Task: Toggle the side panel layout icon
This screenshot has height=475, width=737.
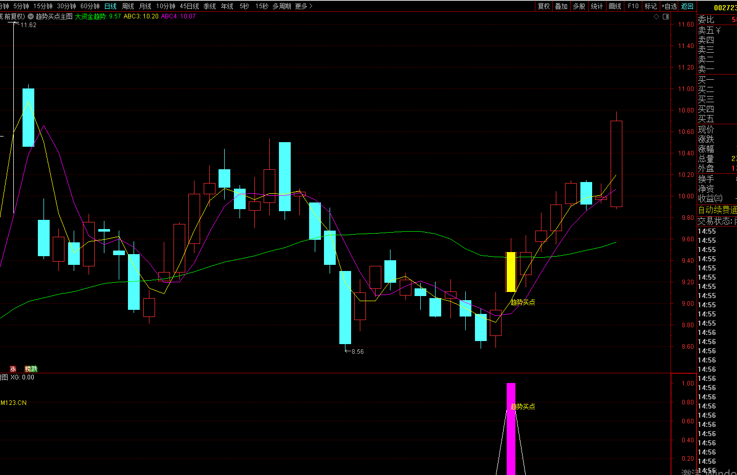Action: click(x=666, y=17)
